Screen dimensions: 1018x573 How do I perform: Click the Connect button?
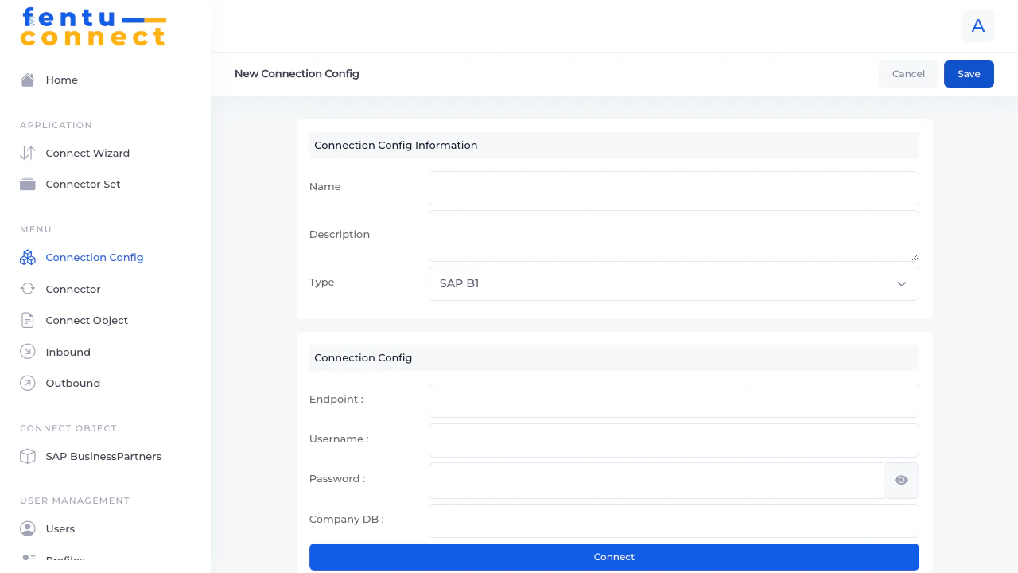point(613,556)
